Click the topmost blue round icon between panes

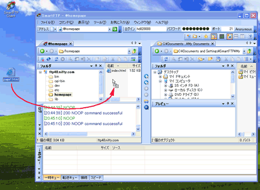click(x=146, y=77)
